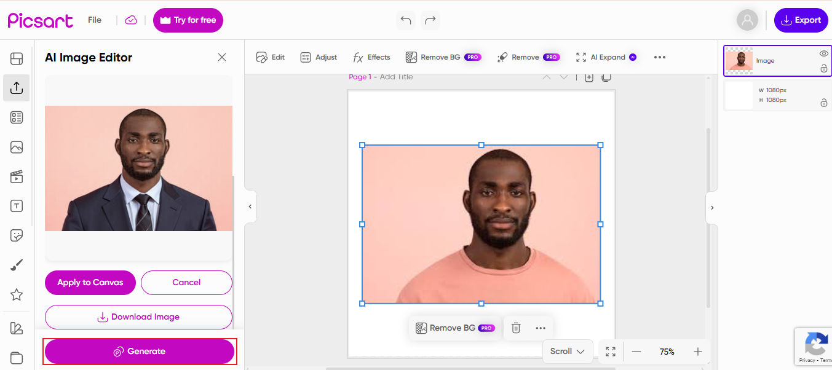The image size is (832, 370).
Task: Open the Scroll mode dropdown
Action: pos(568,352)
